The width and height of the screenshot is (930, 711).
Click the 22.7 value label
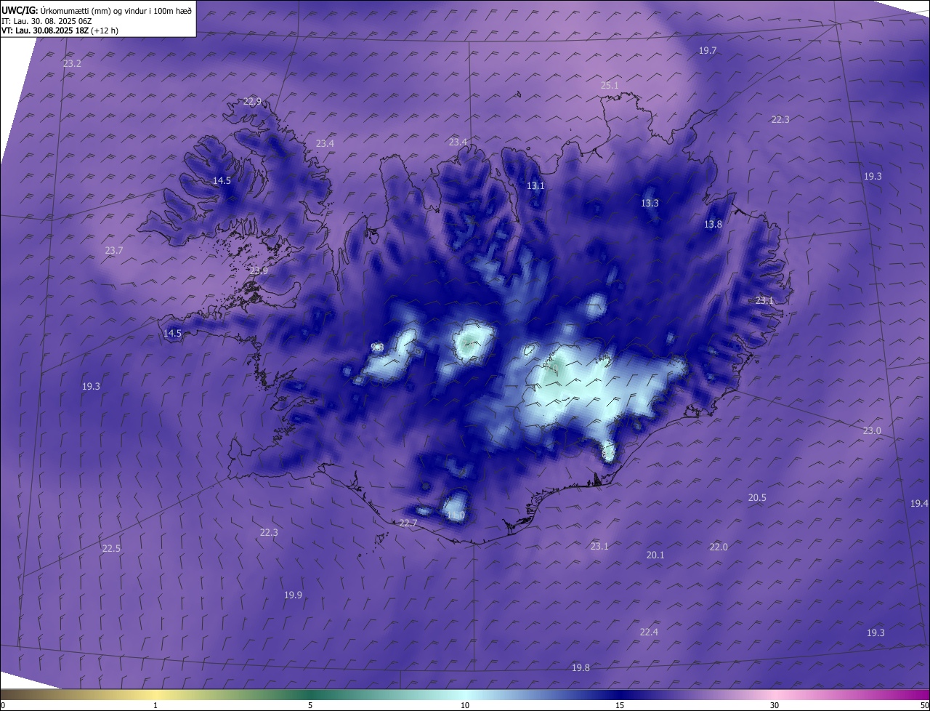pyautogui.click(x=408, y=523)
